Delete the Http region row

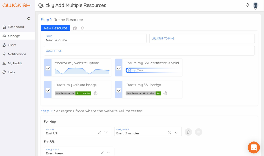coord(188,132)
